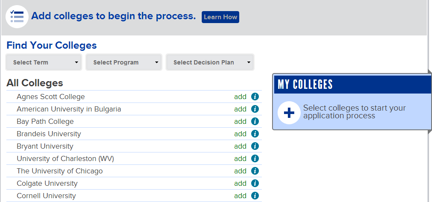The width and height of the screenshot is (432, 202).
Task: Add Agnes Scott College to list
Action: coord(240,97)
